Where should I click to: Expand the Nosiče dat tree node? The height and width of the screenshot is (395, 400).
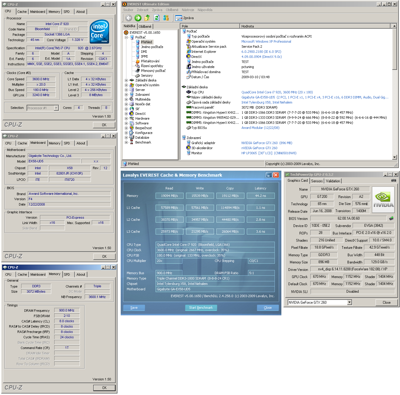point(126,104)
